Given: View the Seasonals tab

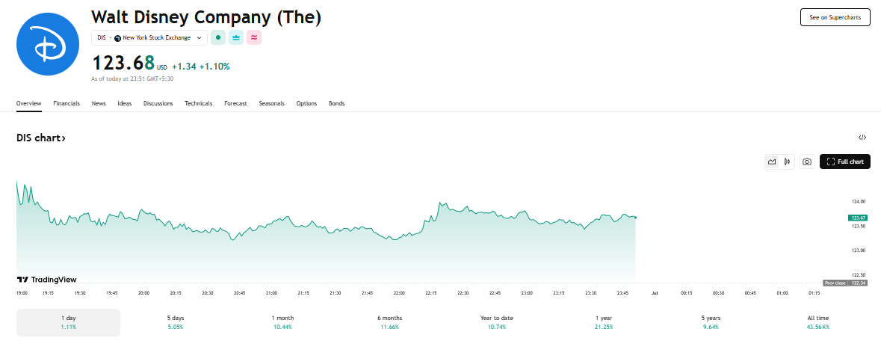Looking at the screenshot, I should click(271, 103).
